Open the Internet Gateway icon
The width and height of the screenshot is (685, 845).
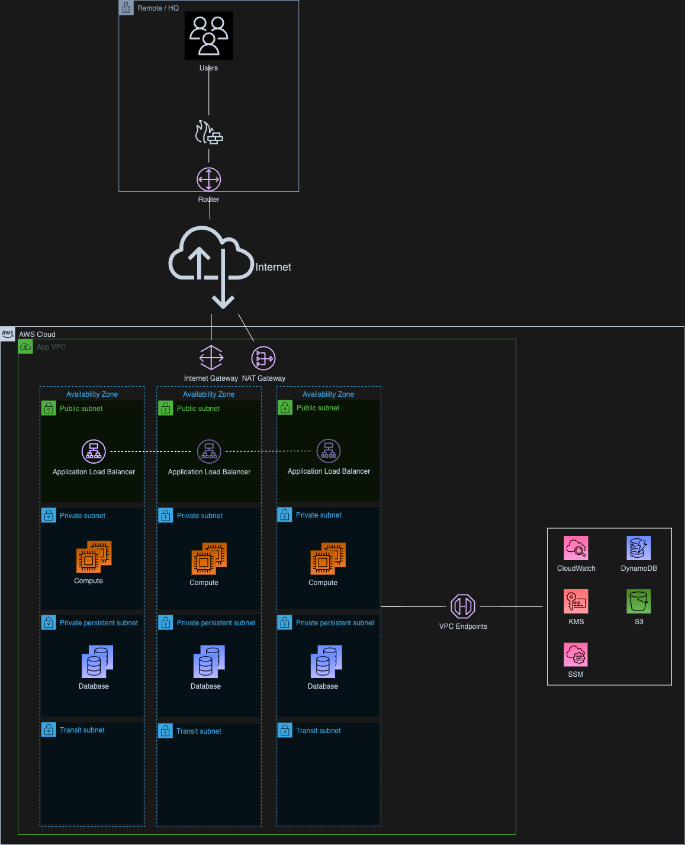pos(211,358)
